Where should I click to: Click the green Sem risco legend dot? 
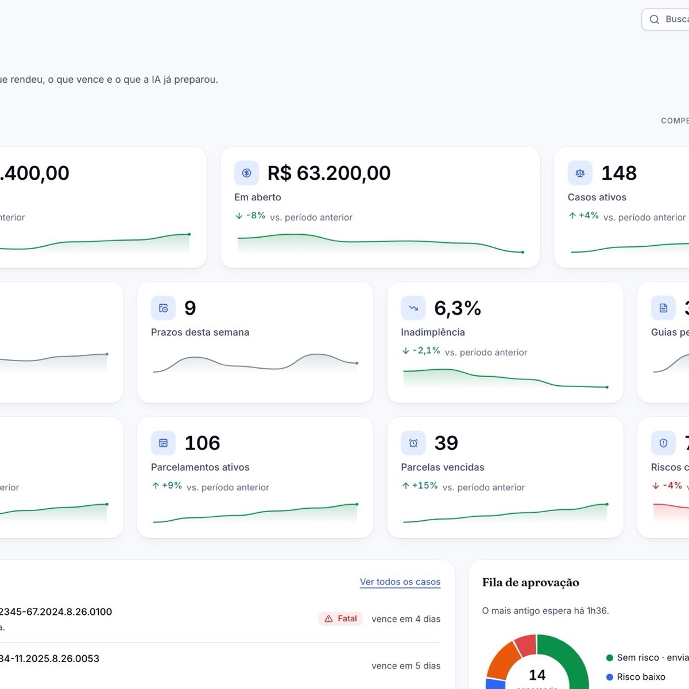tap(610, 658)
